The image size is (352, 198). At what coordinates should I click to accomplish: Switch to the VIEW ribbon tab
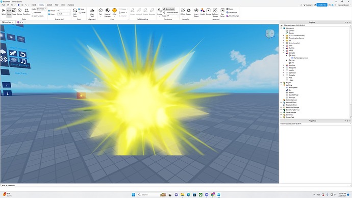63,5
